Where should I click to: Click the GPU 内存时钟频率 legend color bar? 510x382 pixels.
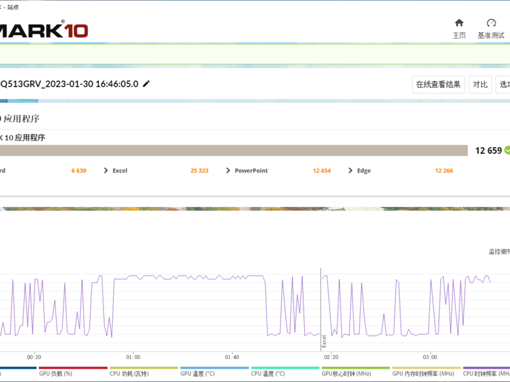click(x=426, y=368)
